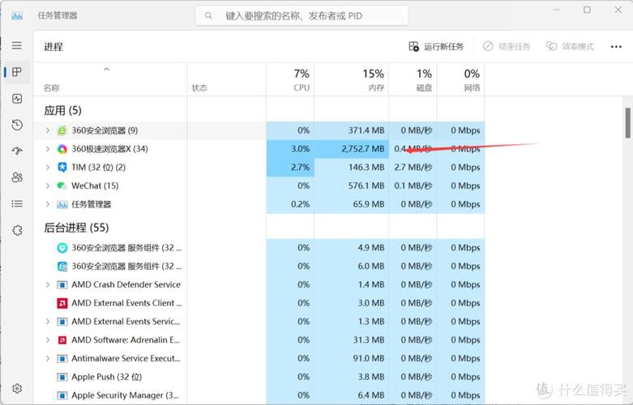The height and width of the screenshot is (405, 633).
Task: Expand AMD Crash Defender Service
Action: tap(48, 285)
